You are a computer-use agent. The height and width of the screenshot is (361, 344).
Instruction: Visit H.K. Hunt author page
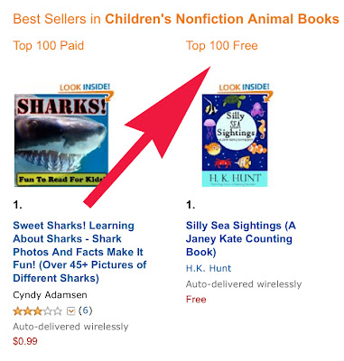(209, 268)
